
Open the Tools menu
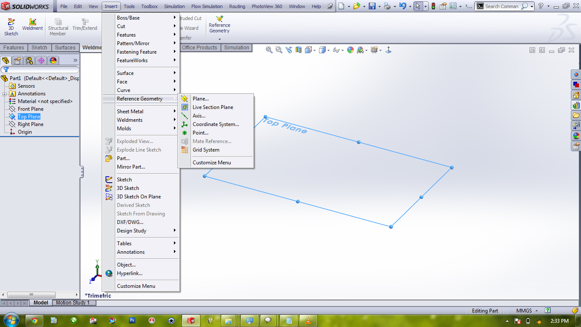point(129,6)
